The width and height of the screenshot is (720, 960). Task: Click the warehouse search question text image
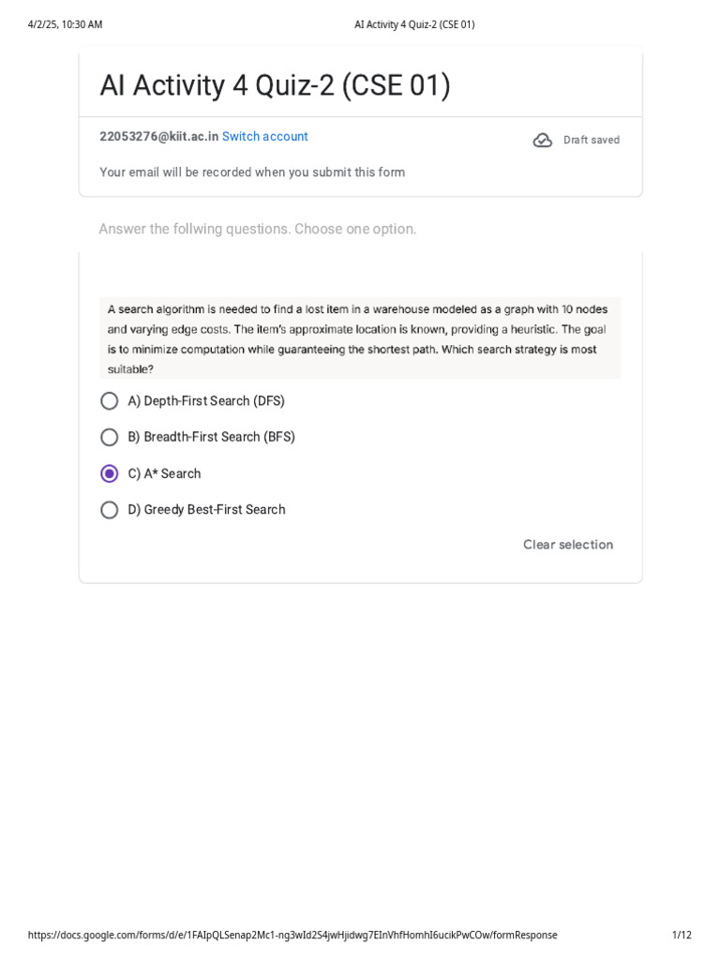[359, 338]
